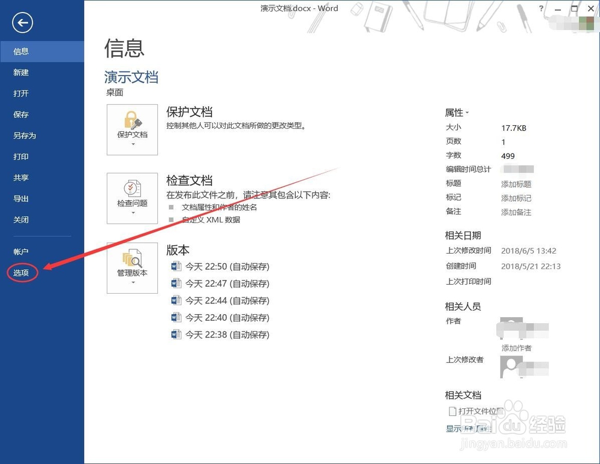
Task: Click 添加标记 to add a tag
Action: click(x=516, y=198)
